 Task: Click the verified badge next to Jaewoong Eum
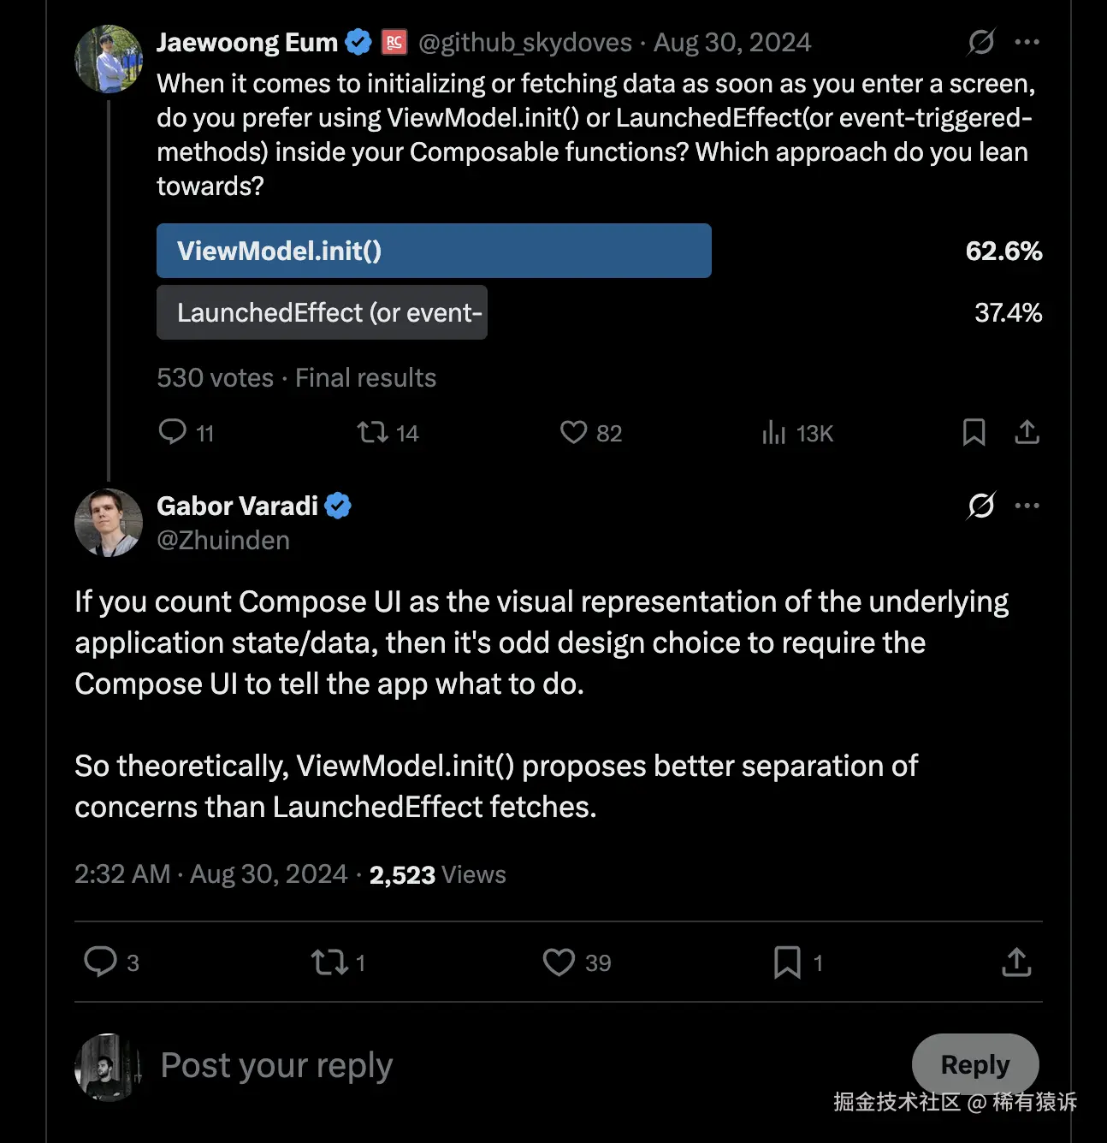(x=358, y=41)
